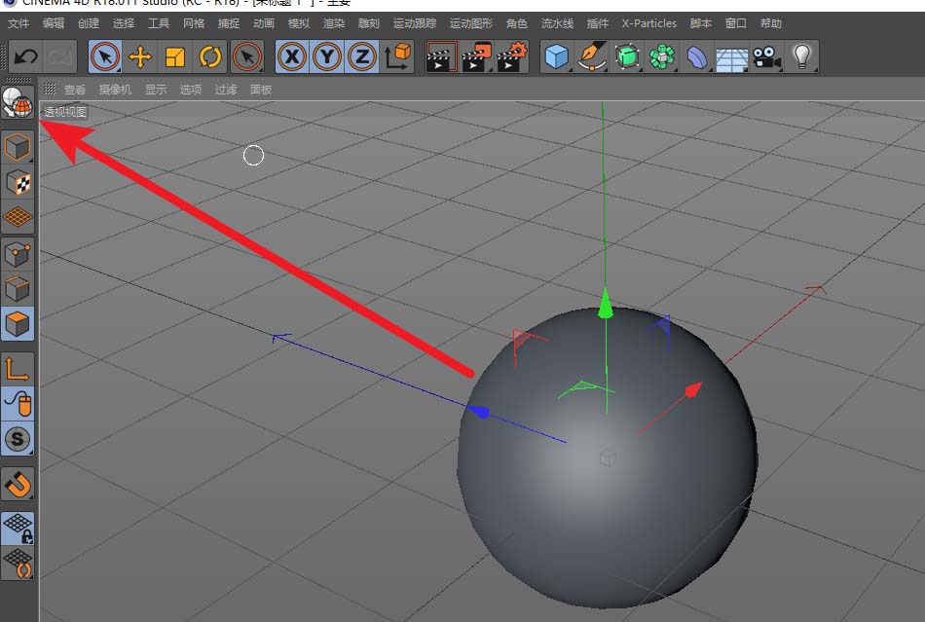This screenshot has width=925, height=622.
Task: Open the 窗口 menu
Action: click(x=735, y=22)
